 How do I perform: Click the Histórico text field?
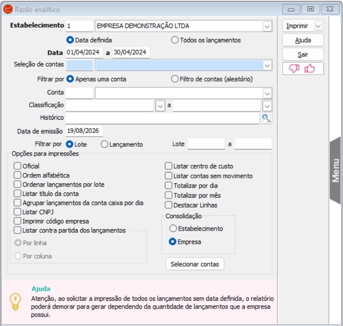[163, 118]
